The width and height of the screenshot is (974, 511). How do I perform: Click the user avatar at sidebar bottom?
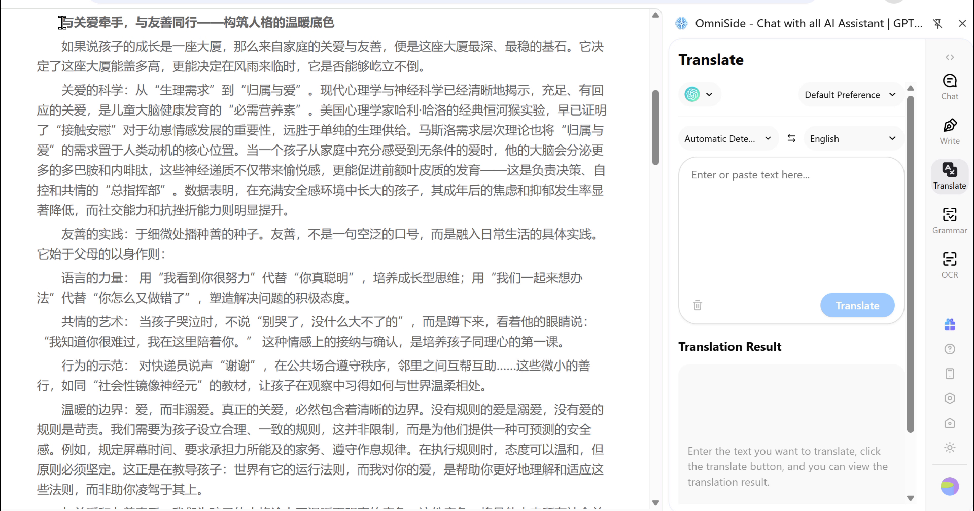(949, 486)
